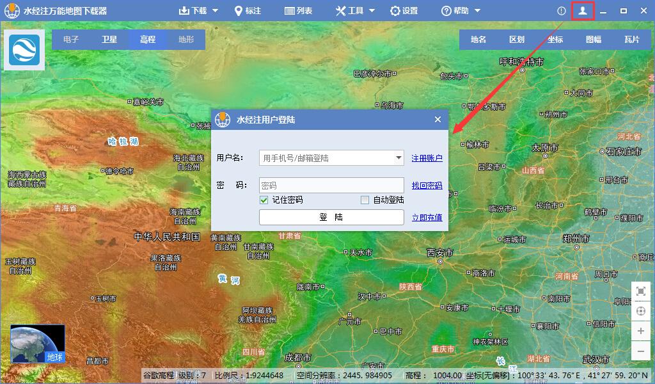Select the 高程 elevation tab
The width and height of the screenshot is (655, 384).
click(x=148, y=39)
